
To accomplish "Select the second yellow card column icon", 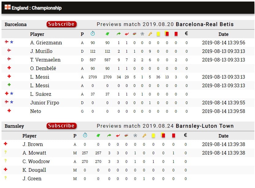I will pyautogui.click(x=167, y=34).
